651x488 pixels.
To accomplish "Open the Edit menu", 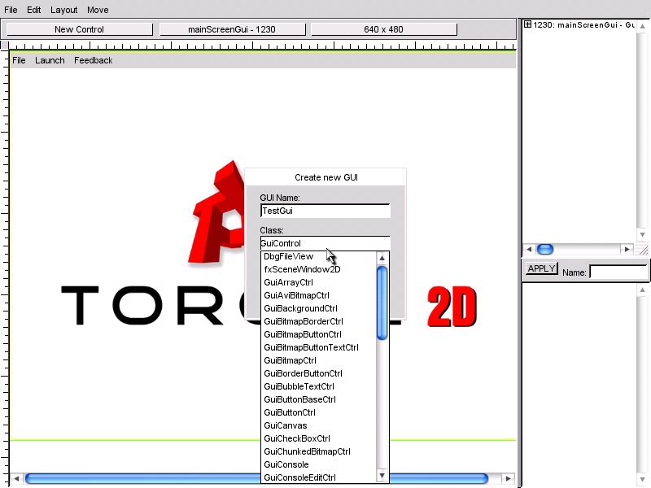I will [33, 10].
